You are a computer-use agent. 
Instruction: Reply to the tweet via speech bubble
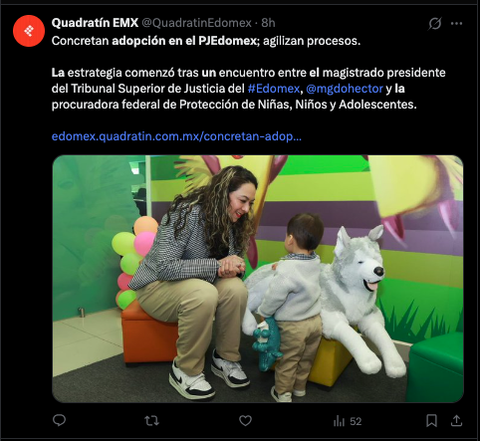[x=60, y=421]
